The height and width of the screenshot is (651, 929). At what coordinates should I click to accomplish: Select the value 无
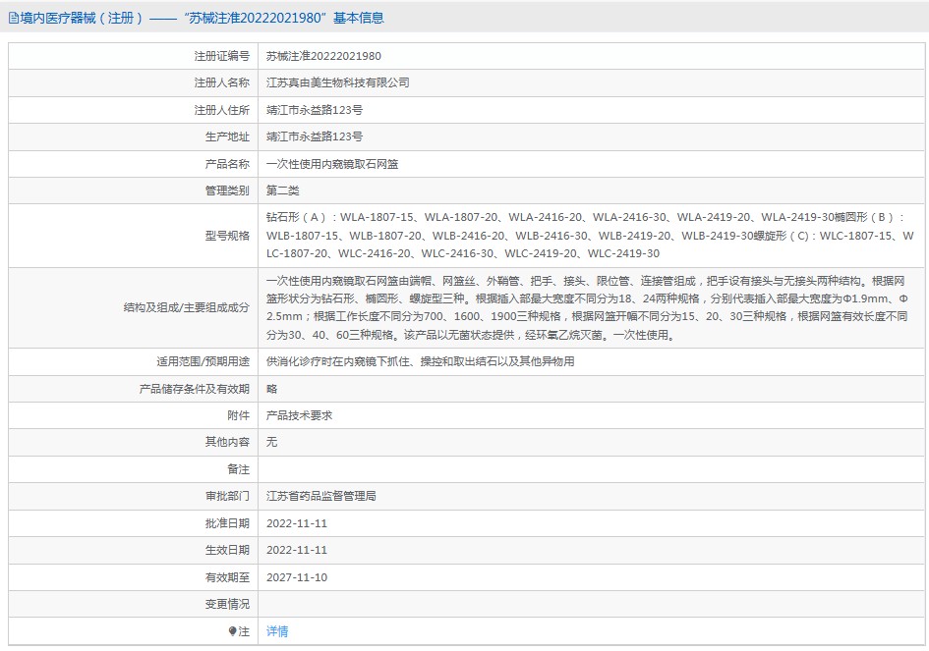coord(272,442)
